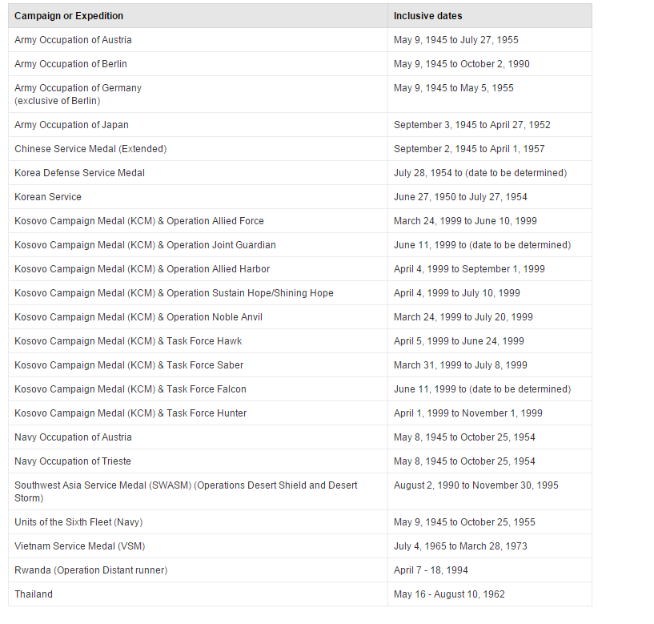Click the 'Task Force Saber' campaign cell
This screenshot has height=624, width=654.
click(x=129, y=365)
